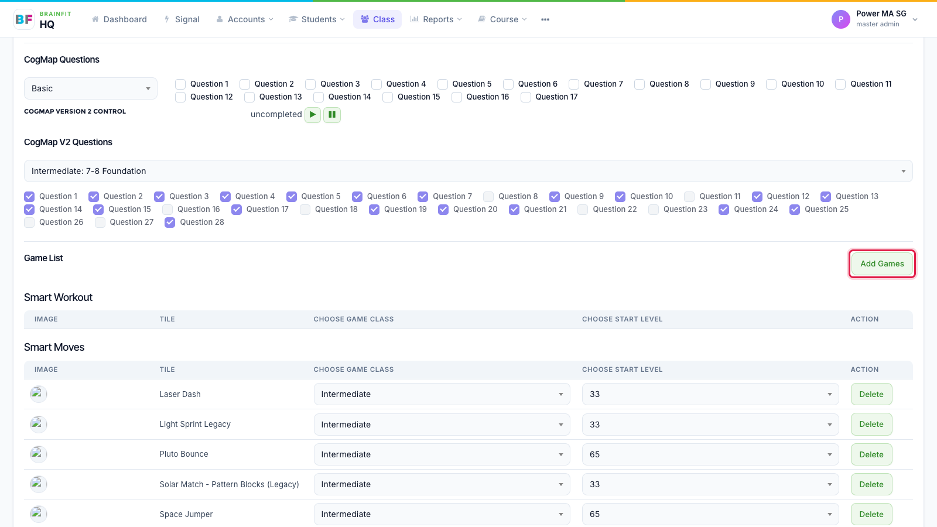Delete the Laser Dash game

point(871,394)
